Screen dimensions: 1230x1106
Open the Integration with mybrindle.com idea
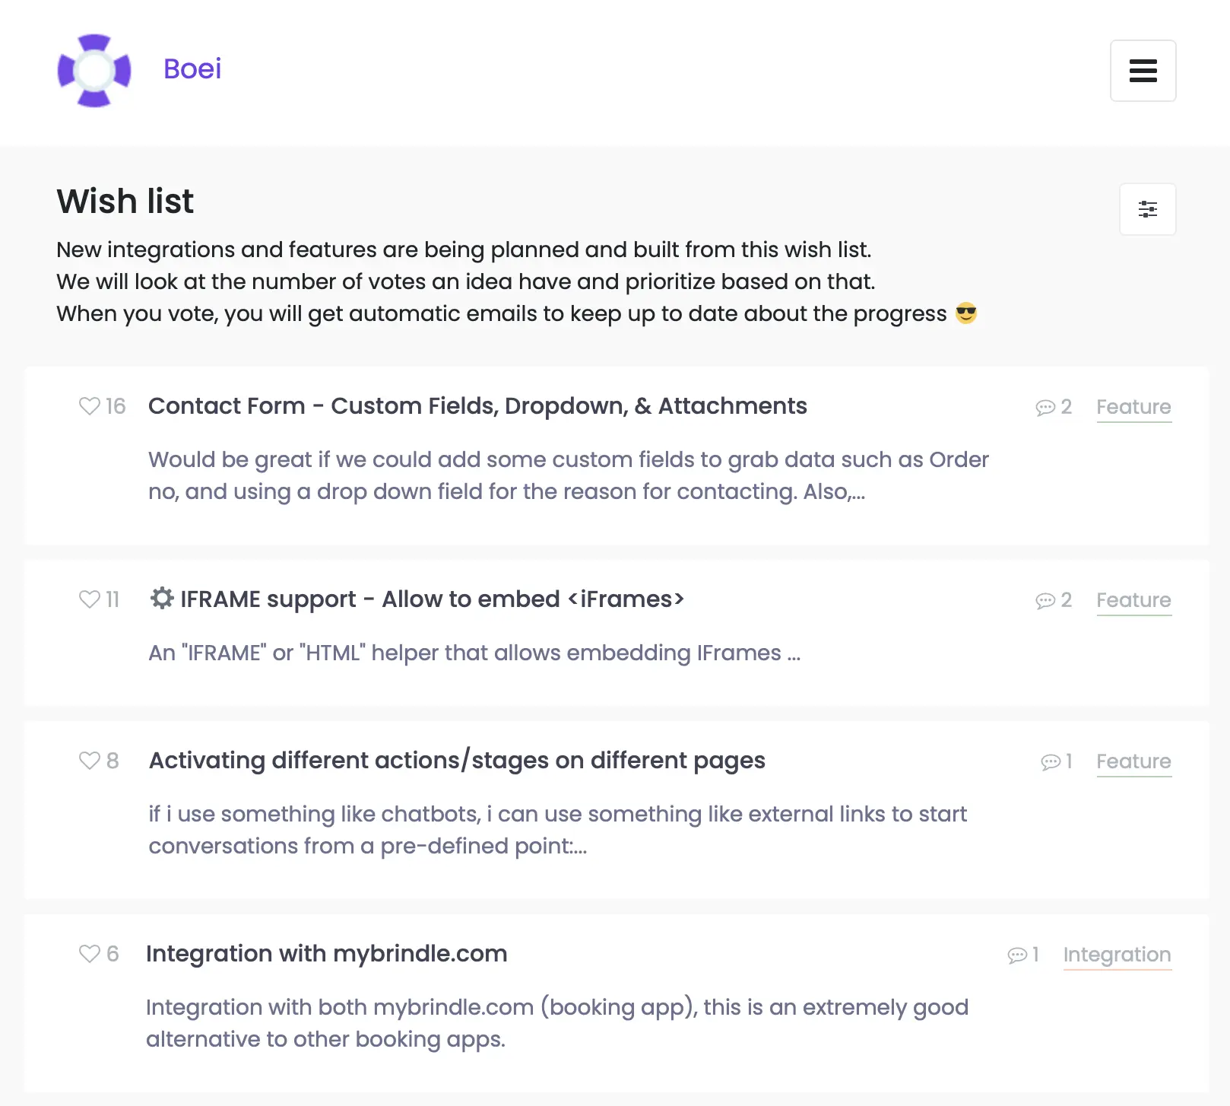point(328,953)
